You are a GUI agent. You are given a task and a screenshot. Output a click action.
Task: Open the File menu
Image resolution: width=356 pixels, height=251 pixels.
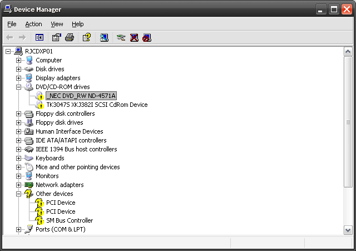pyautogui.click(x=12, y=24)
